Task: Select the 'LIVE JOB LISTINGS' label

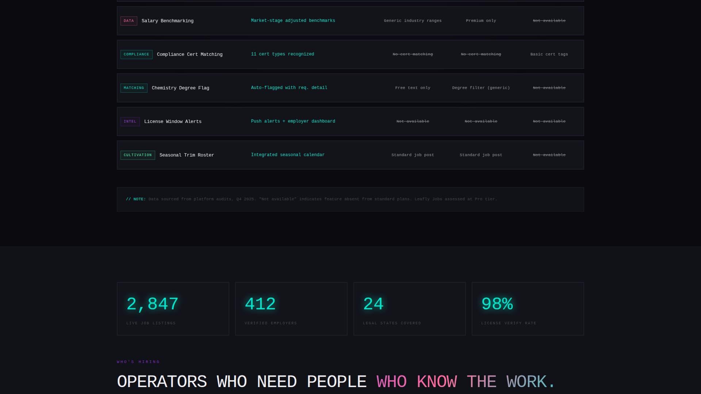Action: coord(151,323)
